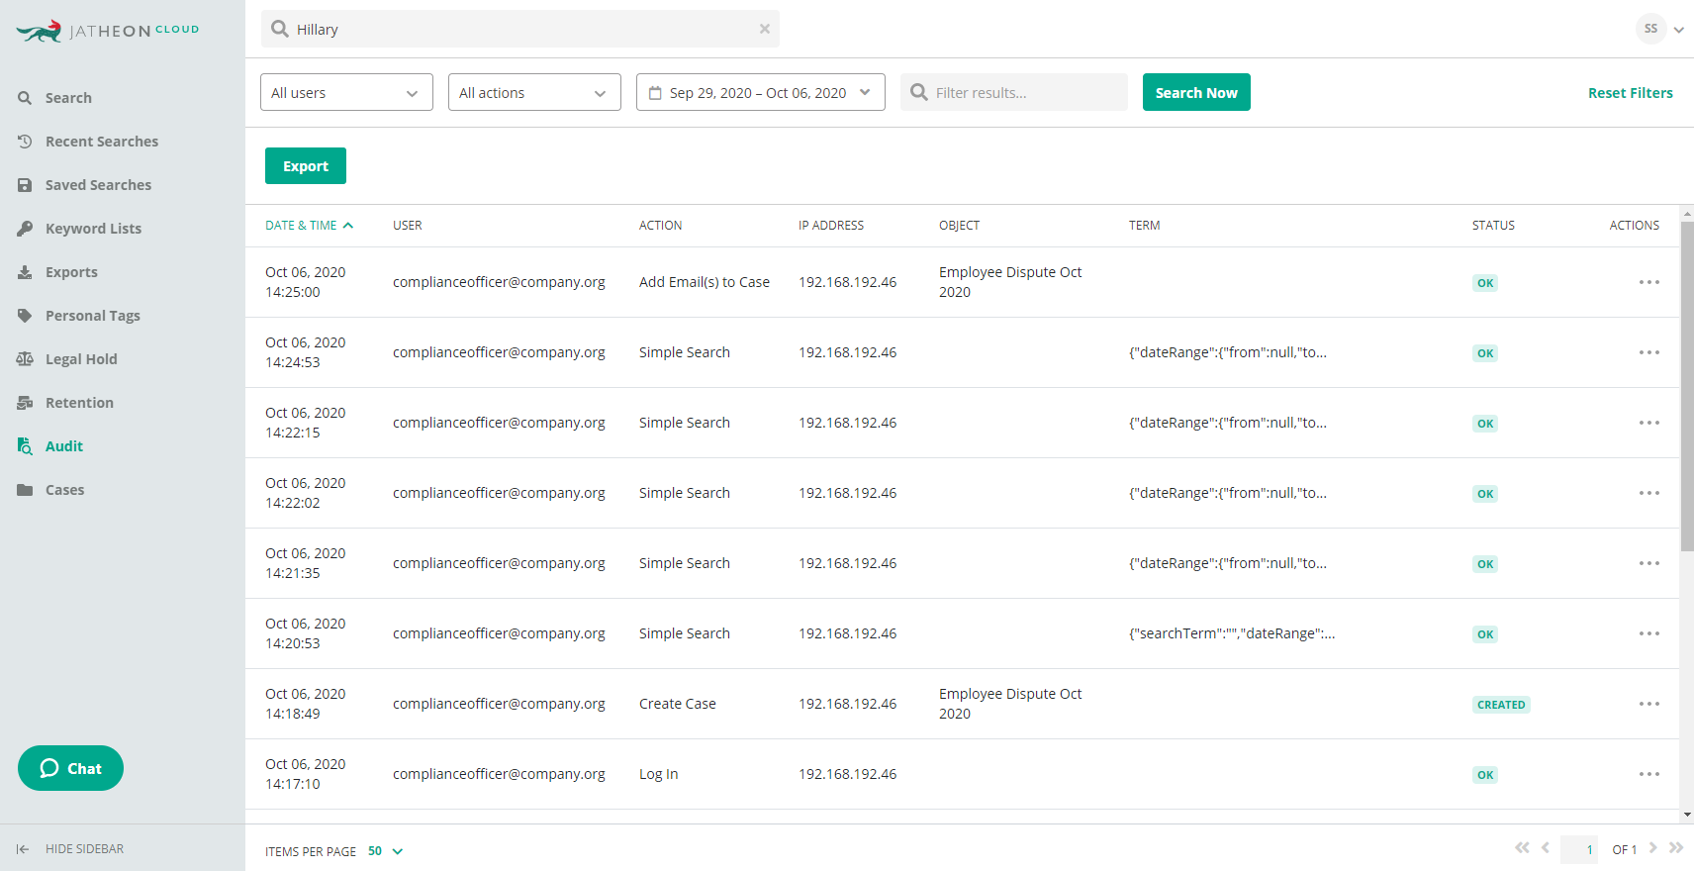Open actions menu for 14:25:00 Add Email(s) row
The width and height of the screenshot is (1694, 871).
click(1648, 282)
